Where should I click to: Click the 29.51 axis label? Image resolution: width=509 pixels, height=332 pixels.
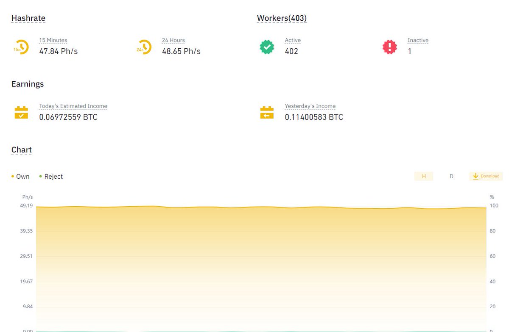[x=27, y=256]
